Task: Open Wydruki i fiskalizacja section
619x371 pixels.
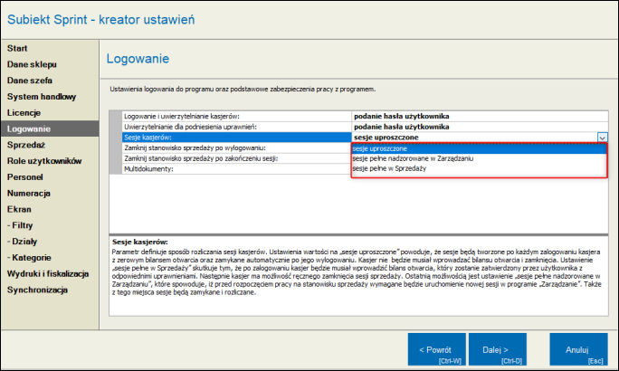Action: click(48, 274)
